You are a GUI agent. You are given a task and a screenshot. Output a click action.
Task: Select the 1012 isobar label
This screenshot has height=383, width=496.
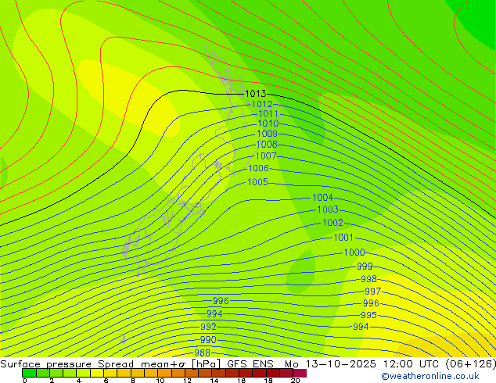[262, 104]
